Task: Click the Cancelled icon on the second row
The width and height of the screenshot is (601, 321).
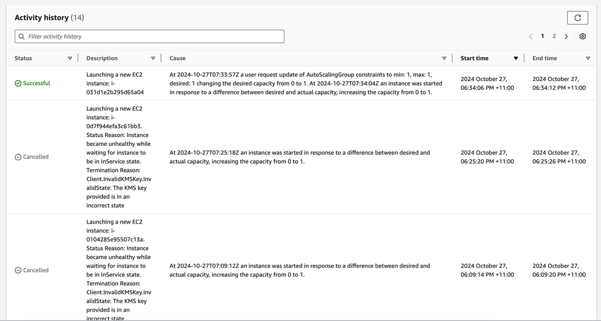Action: pyautogui.click(x=18, y=157)
